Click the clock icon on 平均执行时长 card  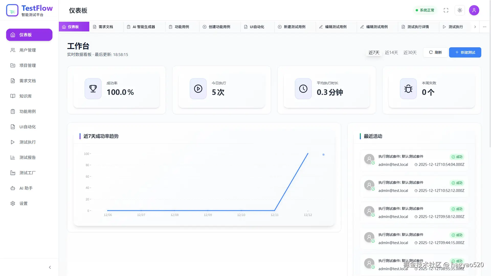click(303, 89)
